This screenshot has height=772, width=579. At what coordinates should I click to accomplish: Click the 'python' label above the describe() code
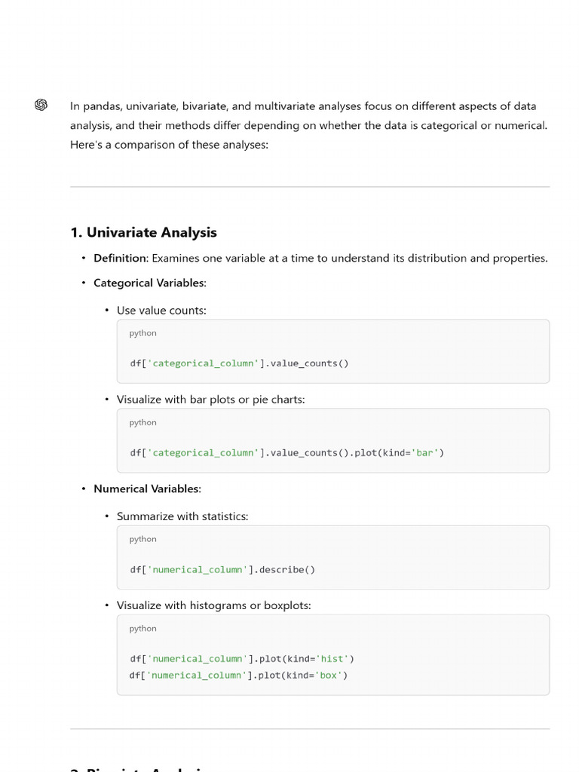tap(142, 539)
